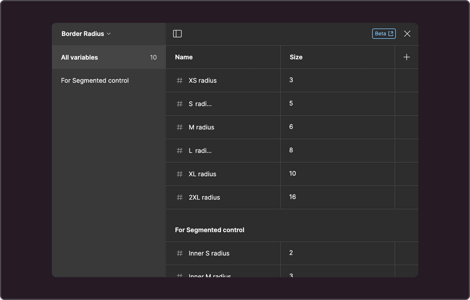
Task: Select the Inner S radius variable name
Action: (x=209, y=253)
